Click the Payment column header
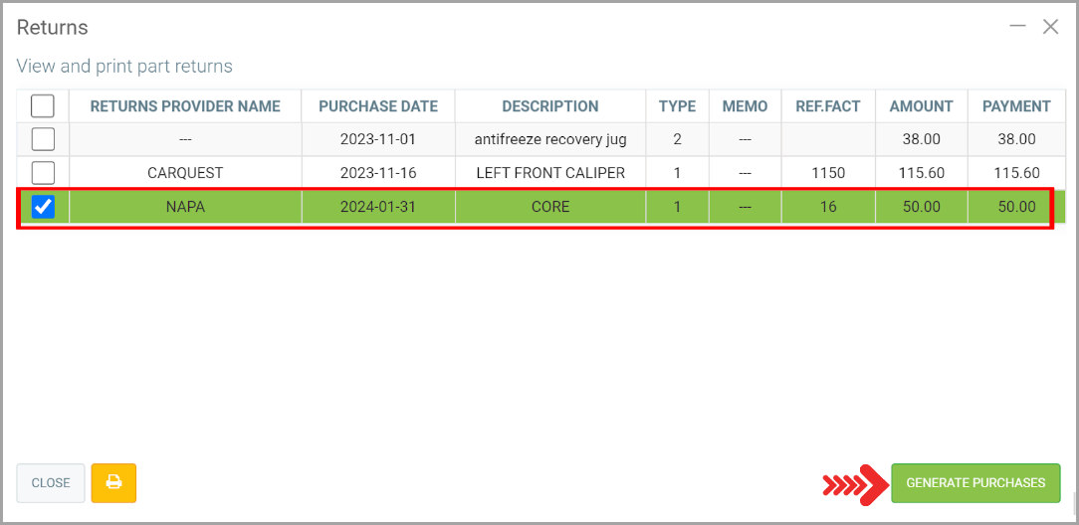Screen dimensions: 1079x525 (1016, 106)
